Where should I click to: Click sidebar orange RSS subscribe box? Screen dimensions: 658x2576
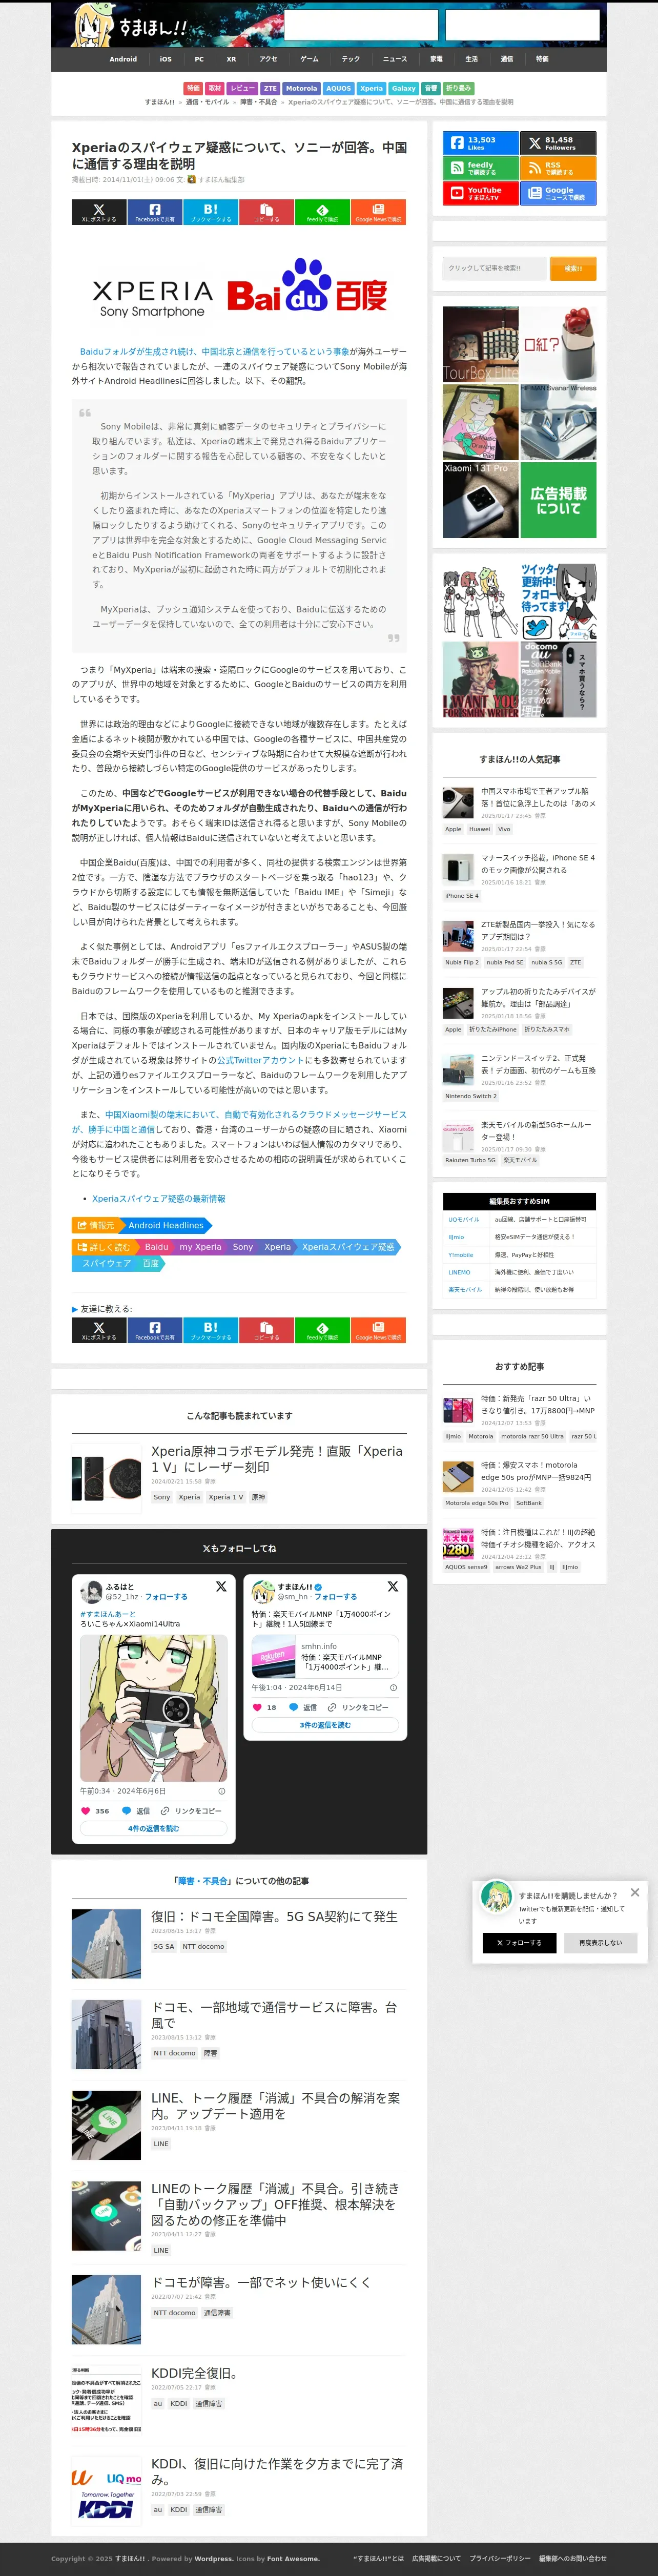point(558,168)
